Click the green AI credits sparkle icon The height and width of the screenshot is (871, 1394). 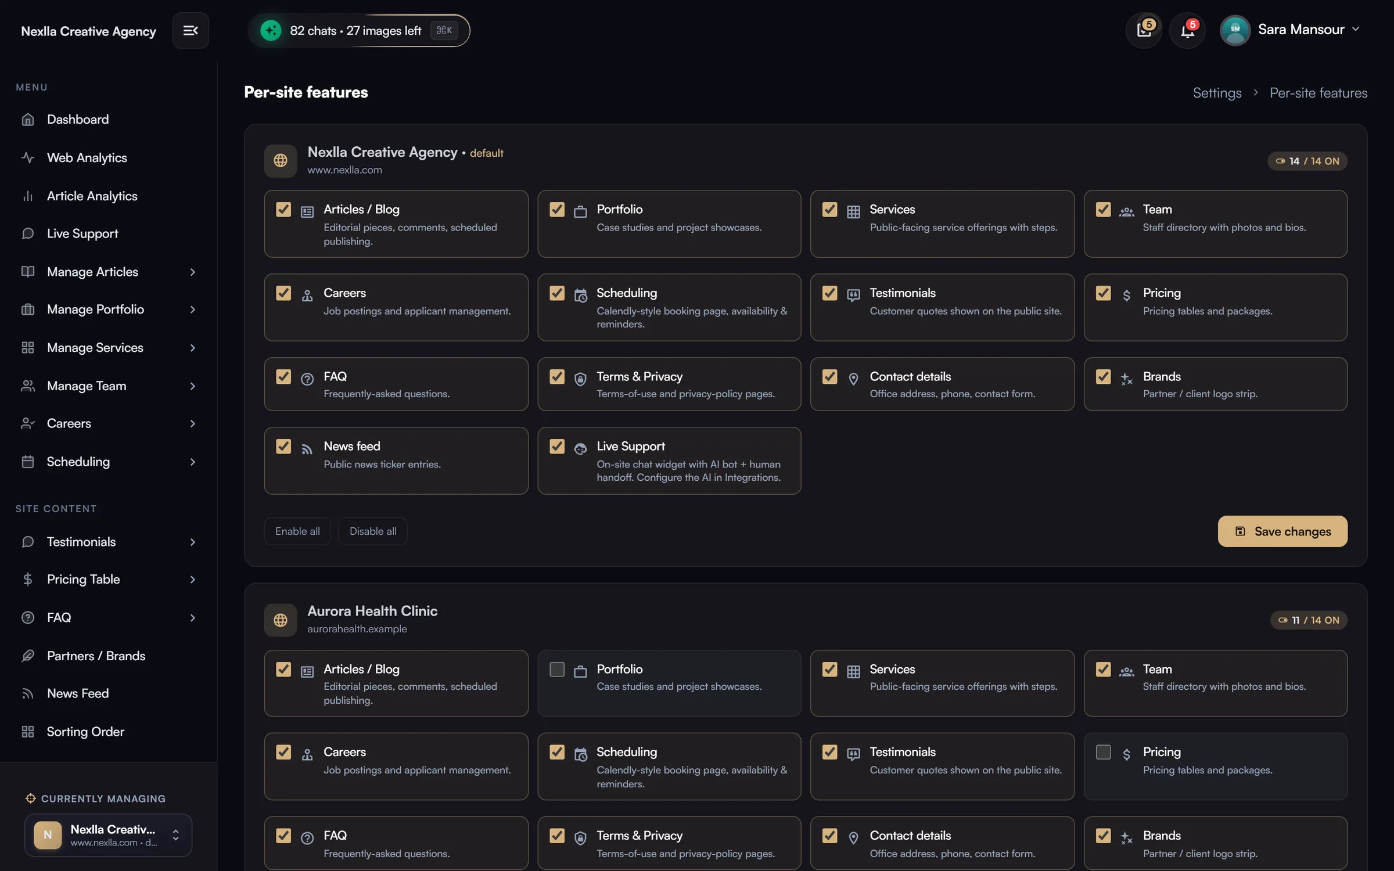click(x=271, y=30)
